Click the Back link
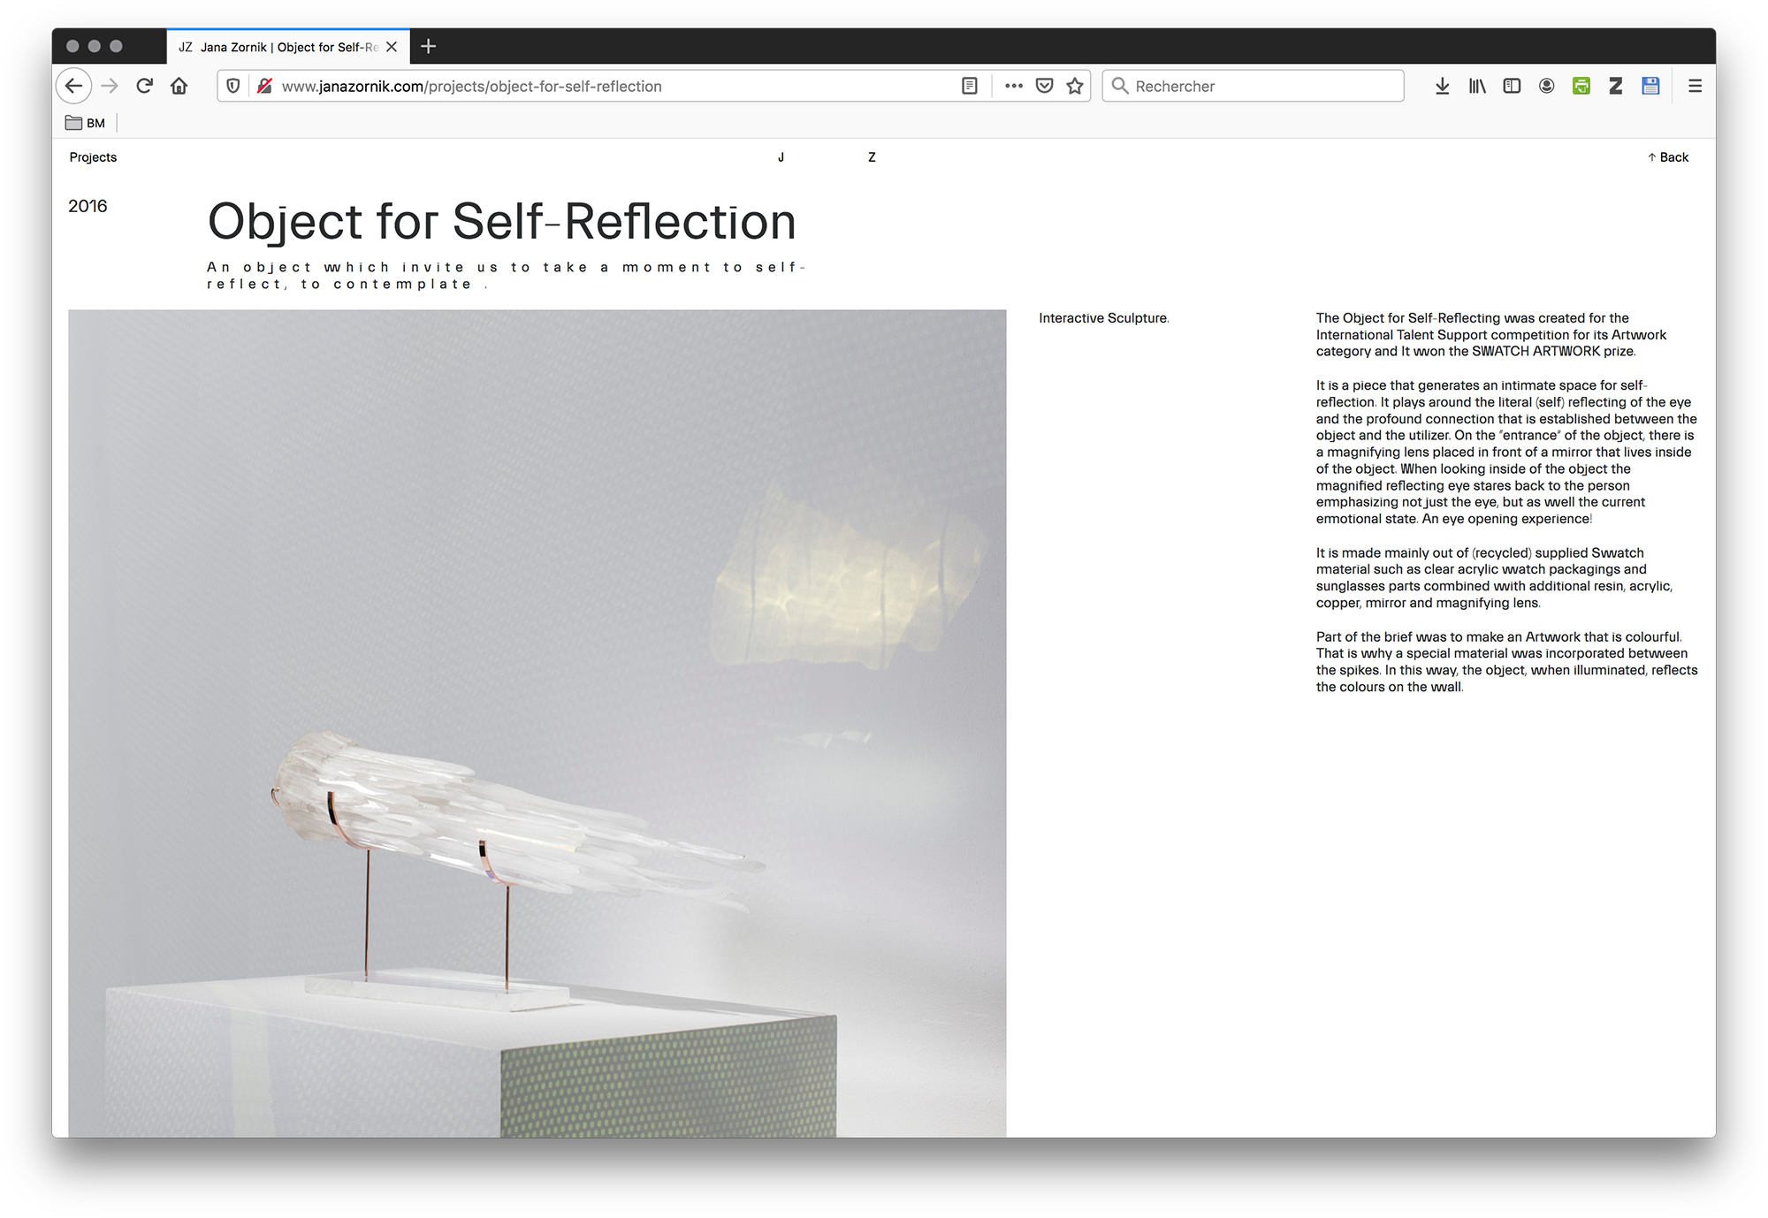This screenshot has height=1218, width=1768. [1668, 157]
